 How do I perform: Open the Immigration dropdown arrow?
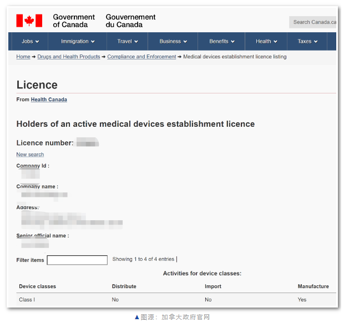[93, 42]
